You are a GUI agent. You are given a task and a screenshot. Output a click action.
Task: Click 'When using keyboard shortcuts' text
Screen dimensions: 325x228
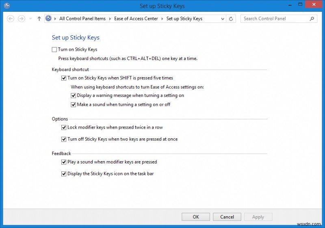137,87
